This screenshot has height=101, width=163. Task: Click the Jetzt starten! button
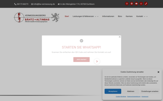pyautogui.click(x=81, y=60)
